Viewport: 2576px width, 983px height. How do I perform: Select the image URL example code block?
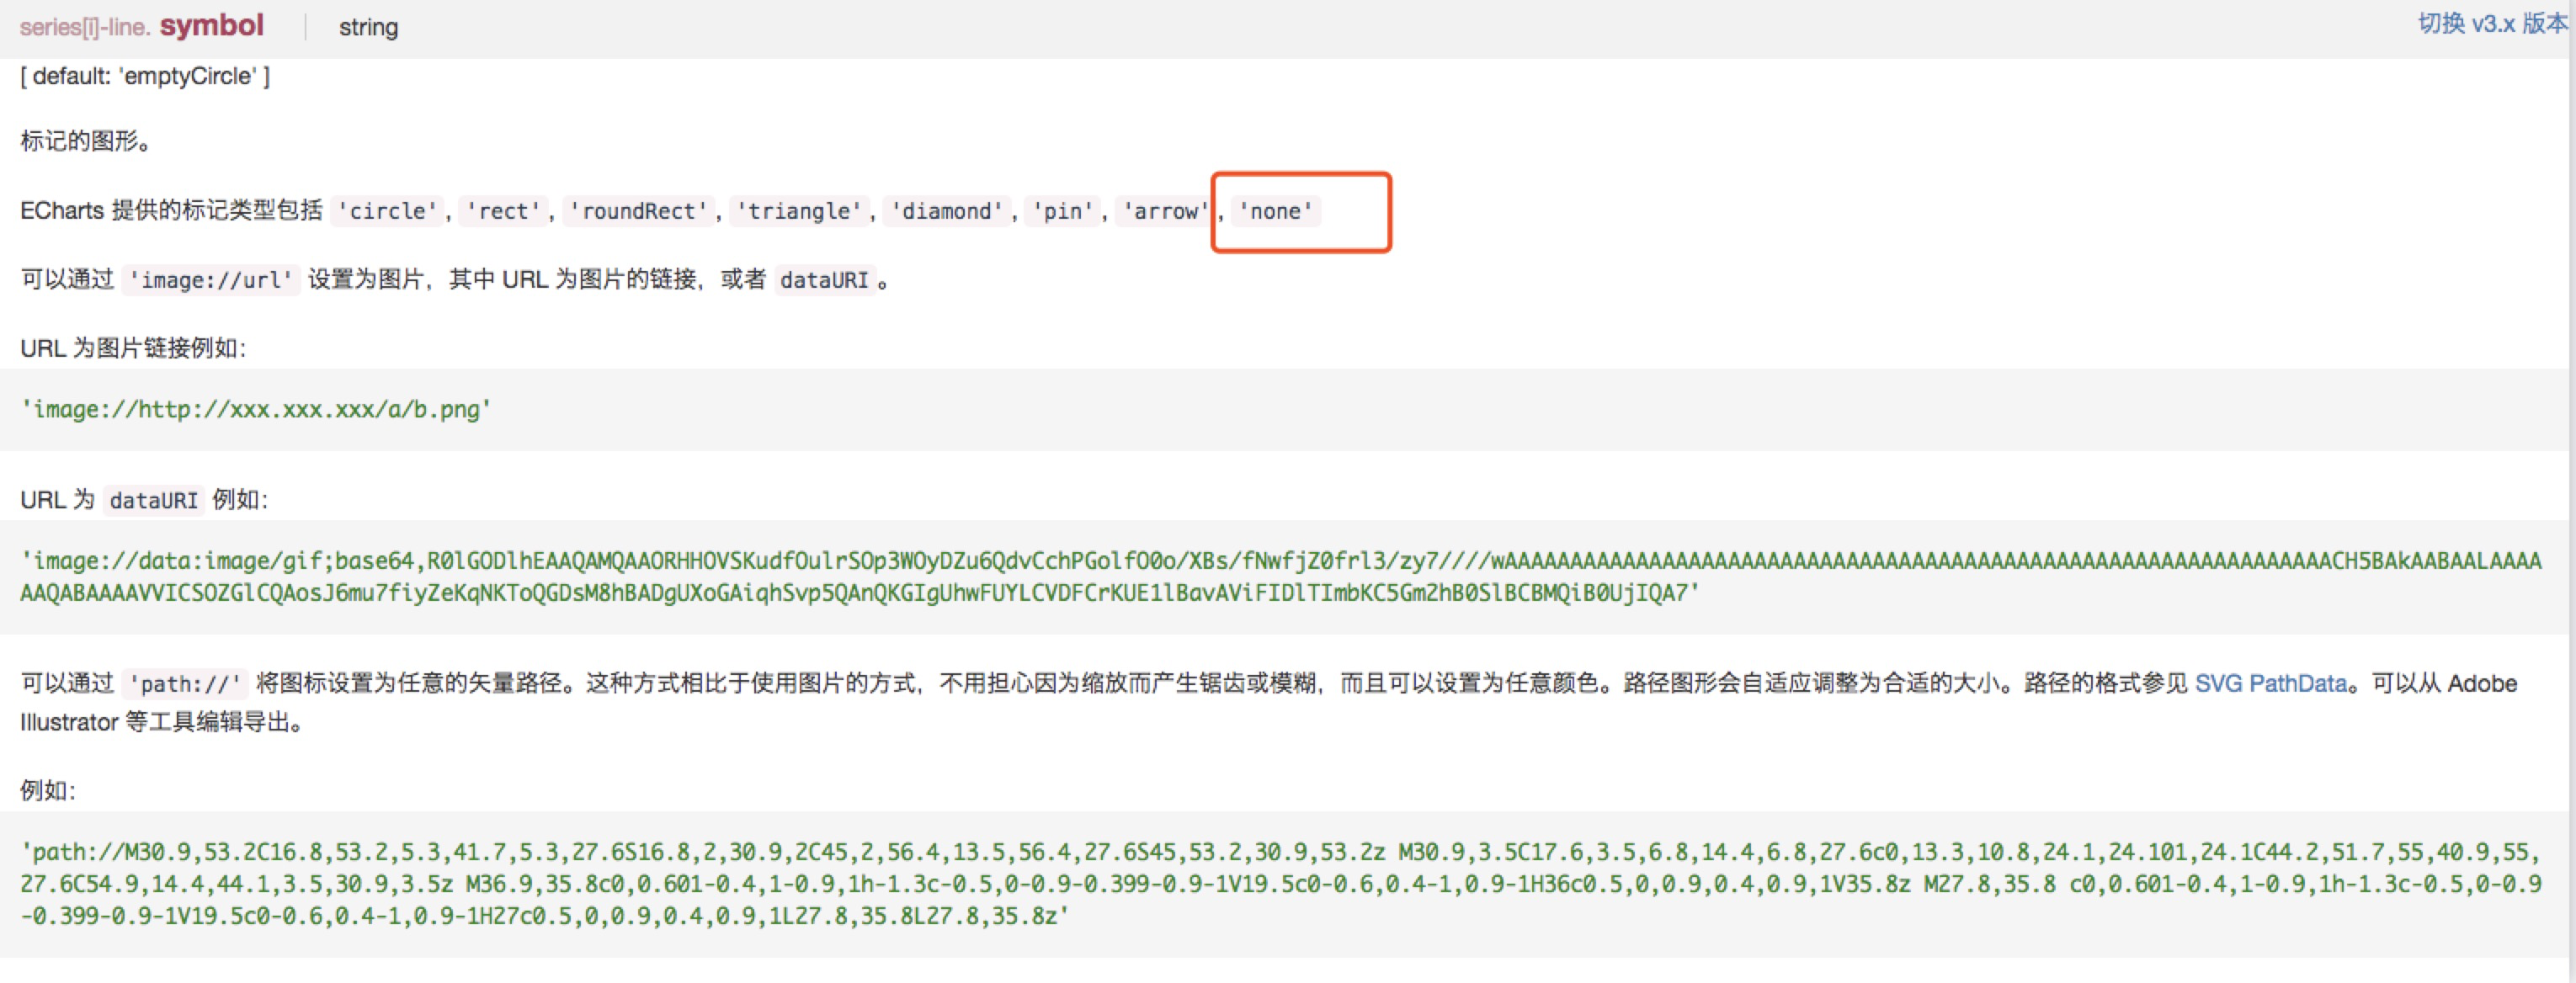click(255, 408)
